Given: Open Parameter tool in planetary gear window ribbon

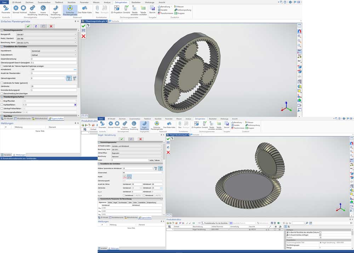Looking at the screenshot, I should pyautogui.click(x=6, y=10).
